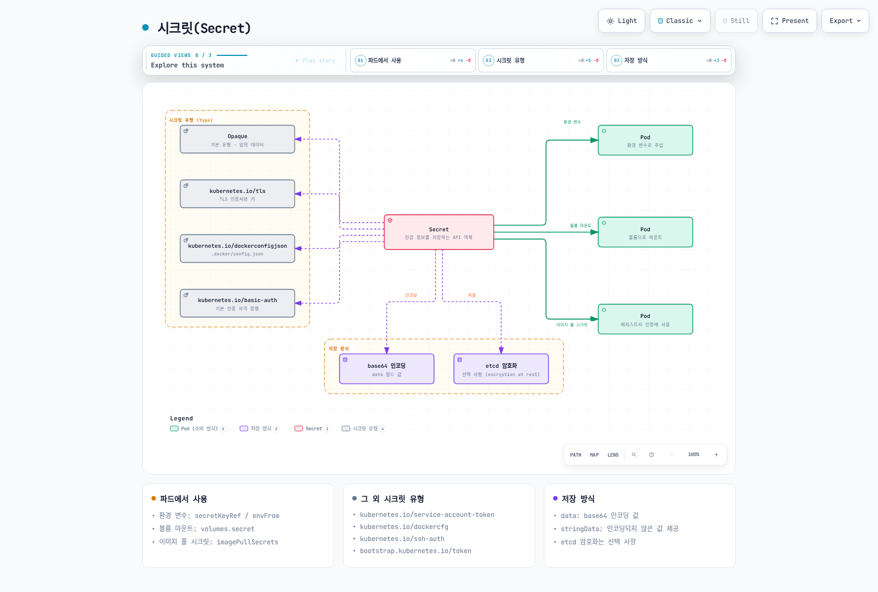
Task: Toggle the 저장 방식 legend filter
Action: coord(260,429)
